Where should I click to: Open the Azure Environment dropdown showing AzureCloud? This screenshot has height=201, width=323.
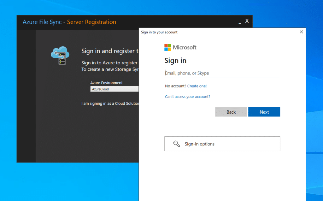point(115,89)
